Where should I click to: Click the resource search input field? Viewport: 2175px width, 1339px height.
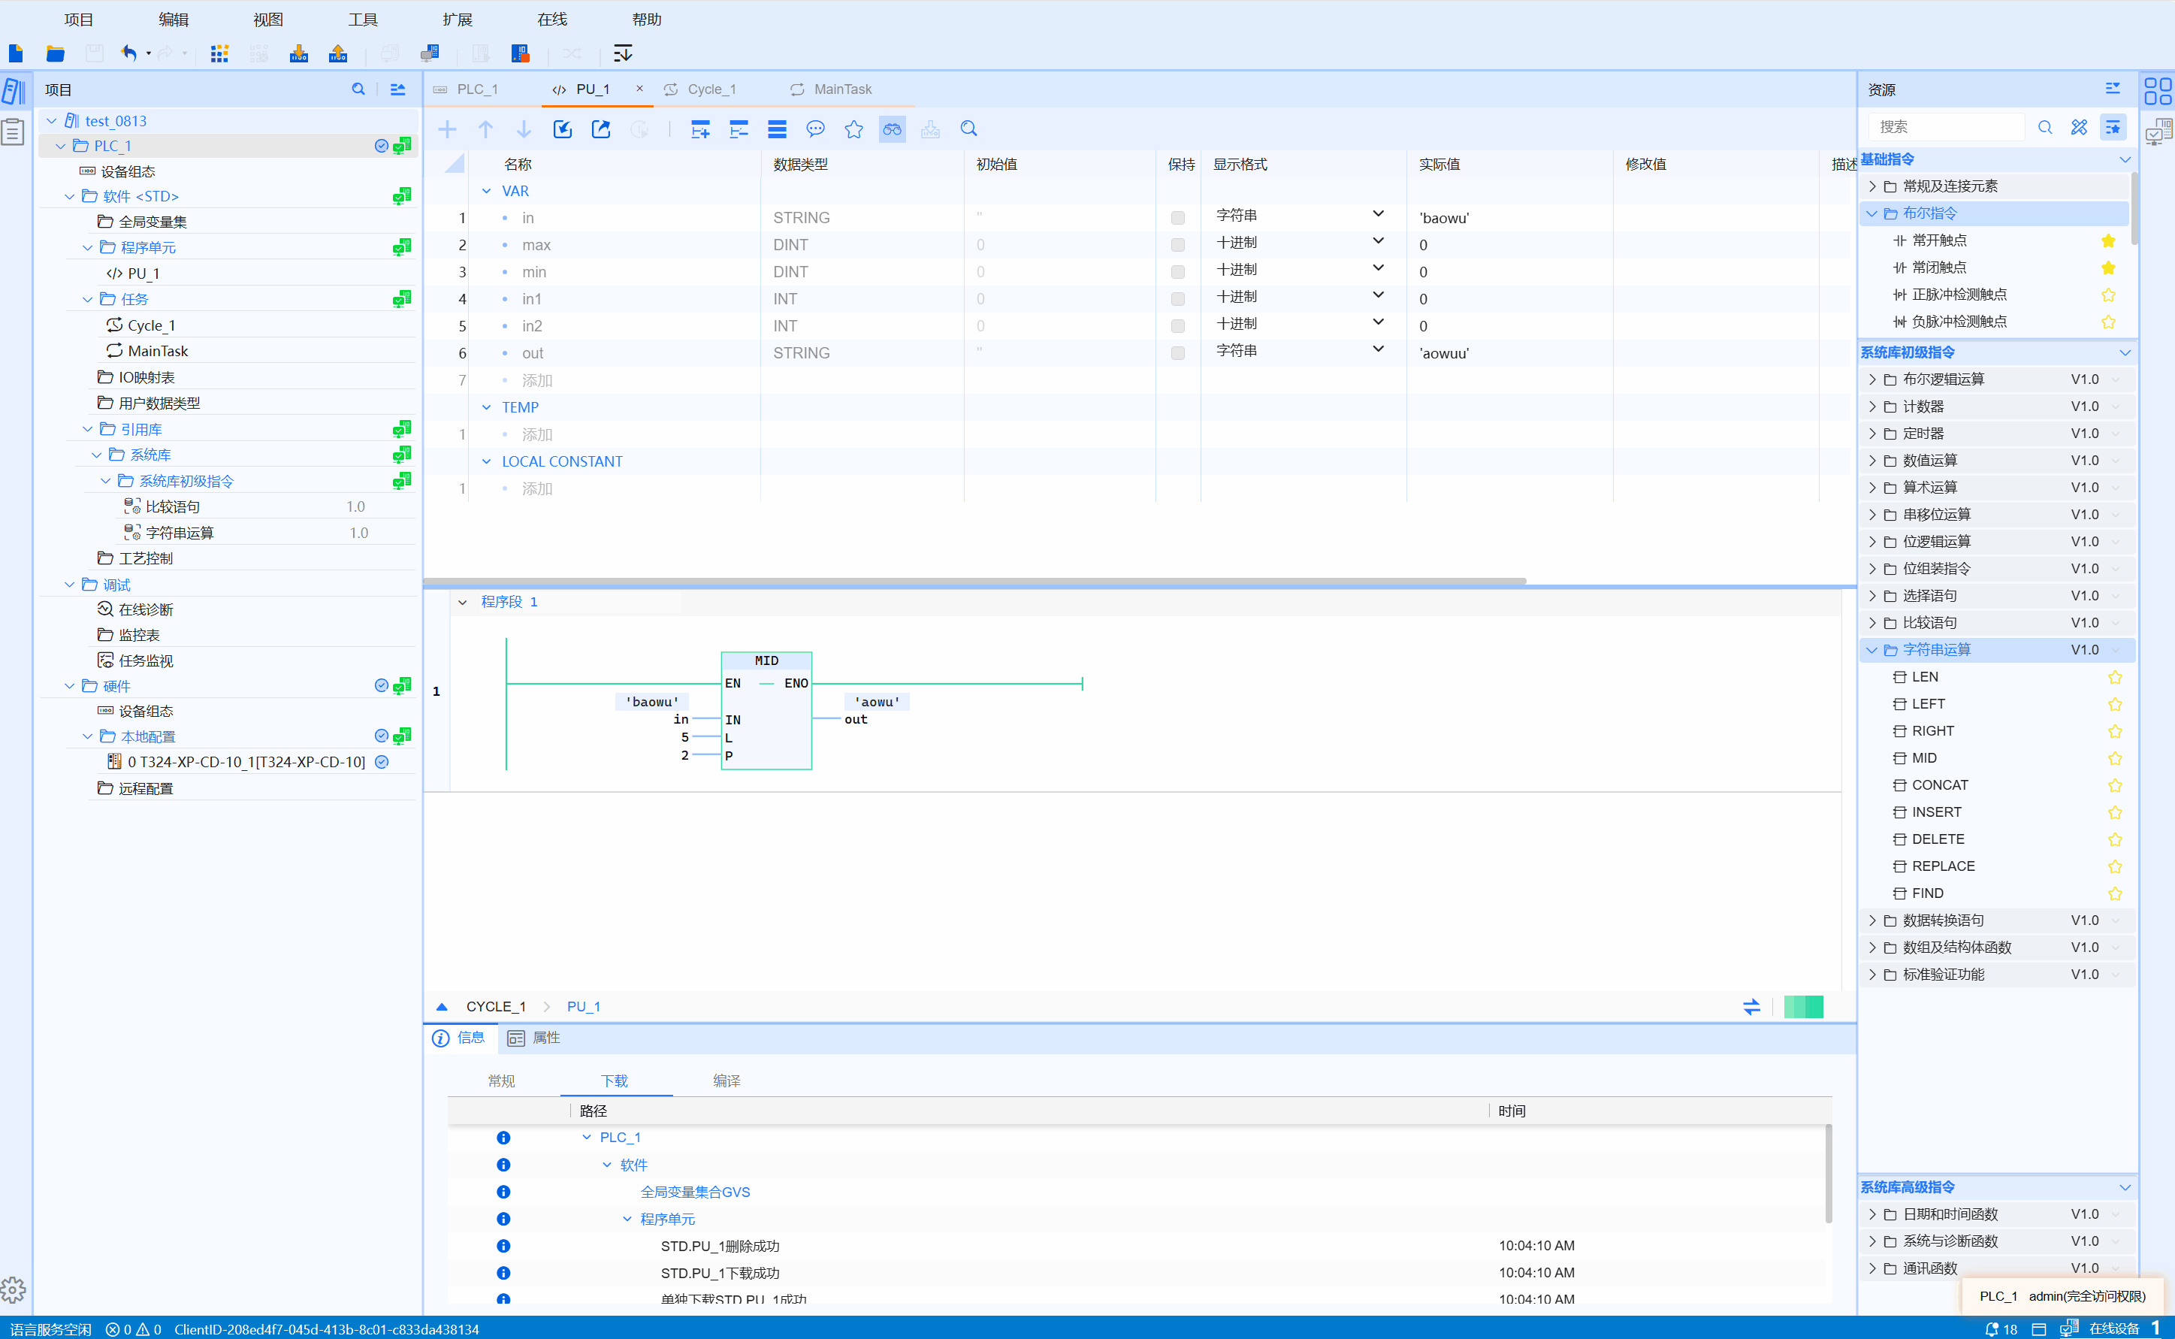(x=1945, y=127)
